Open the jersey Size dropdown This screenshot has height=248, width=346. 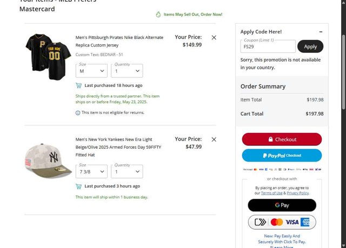92,70
